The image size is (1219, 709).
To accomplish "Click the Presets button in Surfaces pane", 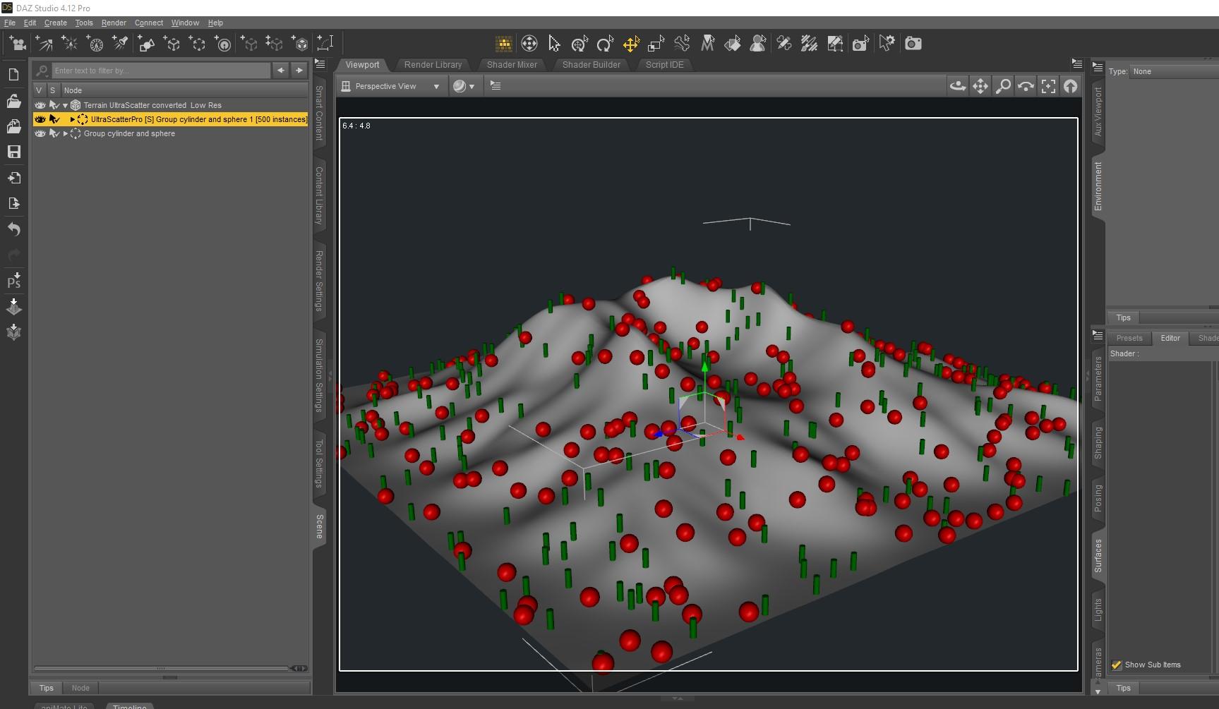I will (1129, 338).
